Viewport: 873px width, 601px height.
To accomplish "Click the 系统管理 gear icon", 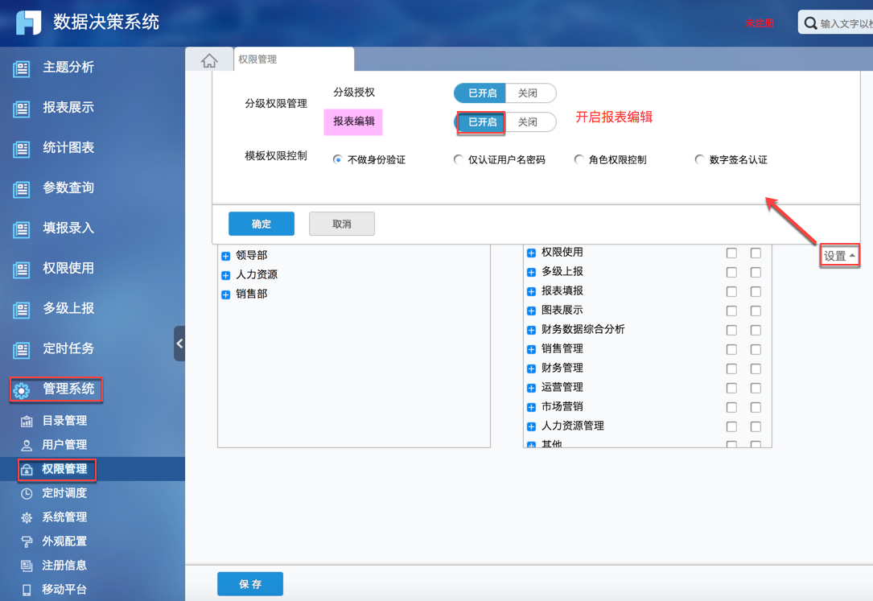I will [27, 517].
